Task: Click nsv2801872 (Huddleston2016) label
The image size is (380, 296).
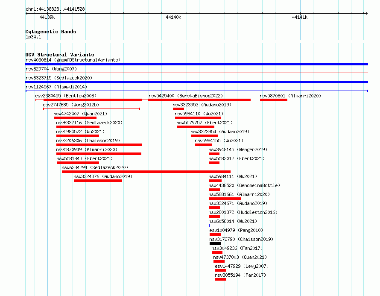Action: point(243,212)
